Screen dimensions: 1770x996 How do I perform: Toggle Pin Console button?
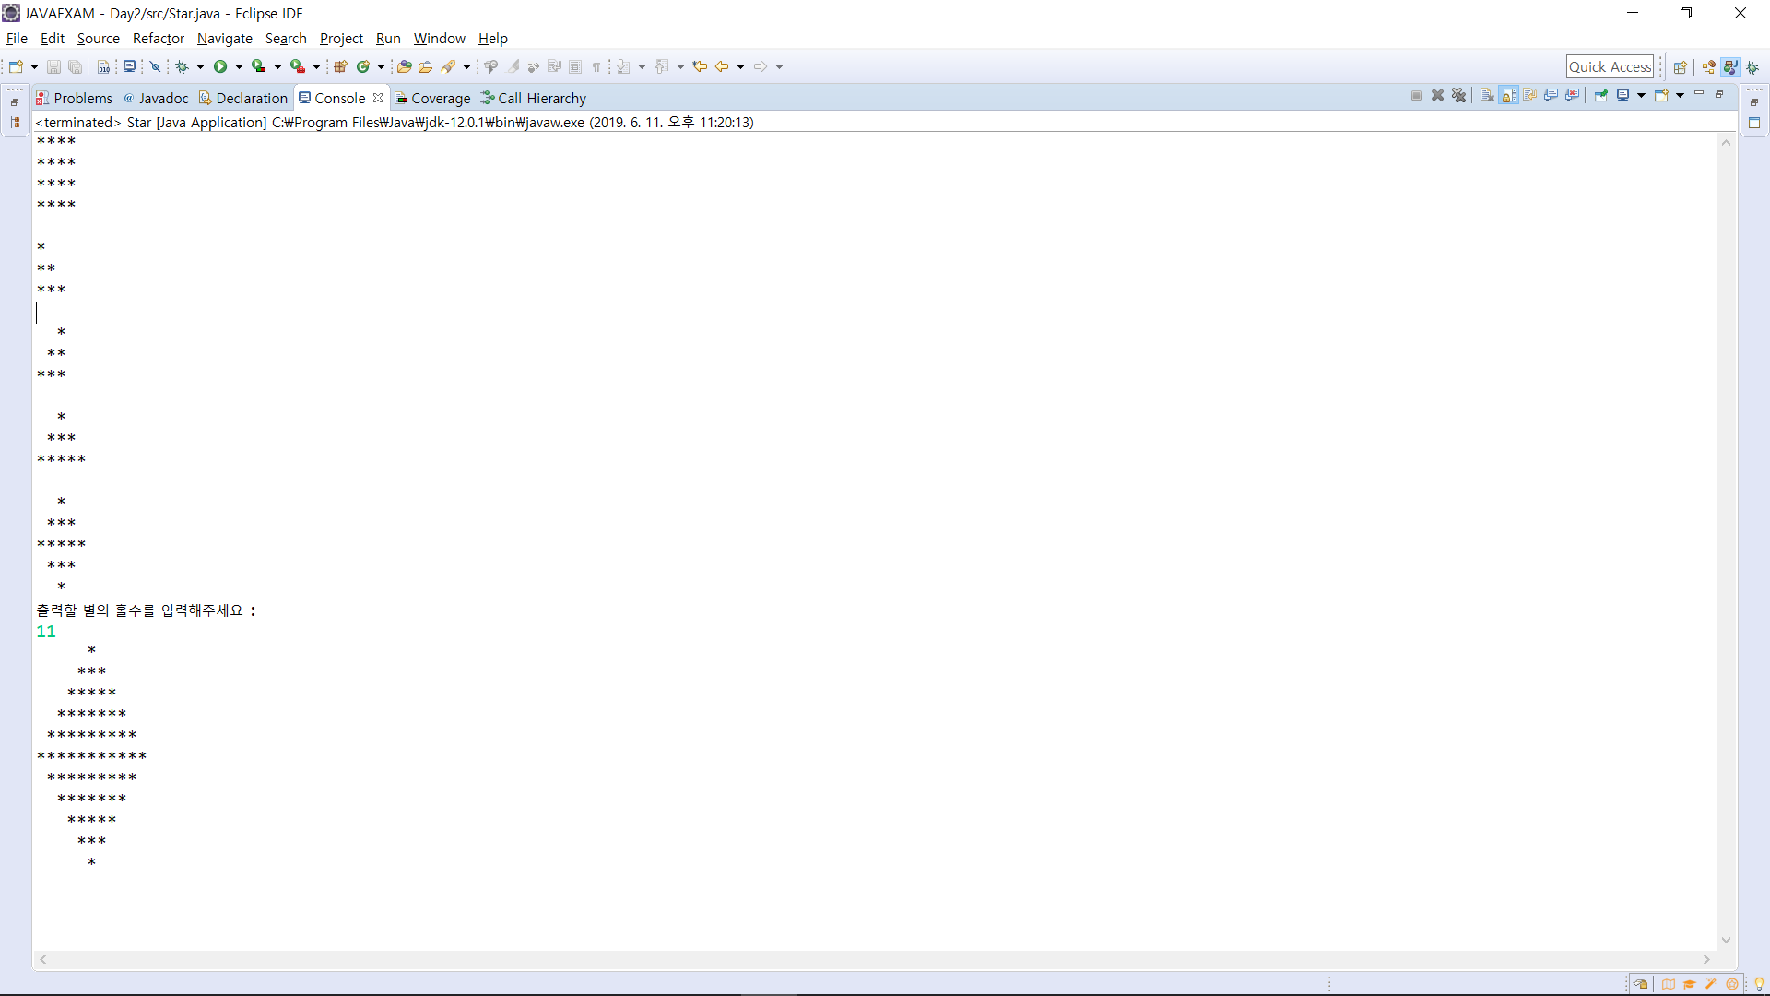1601,96
